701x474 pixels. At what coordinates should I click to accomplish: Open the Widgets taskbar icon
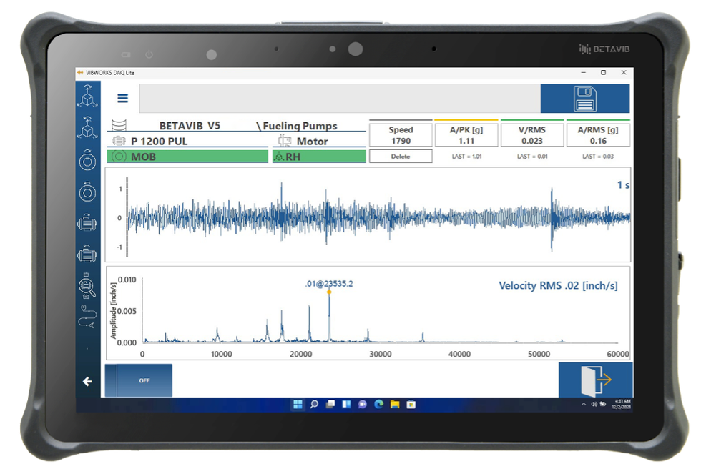tap(346, 405)
